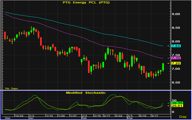Click the 2/10 date axis label
192x120 pixels.
[97, 116]
